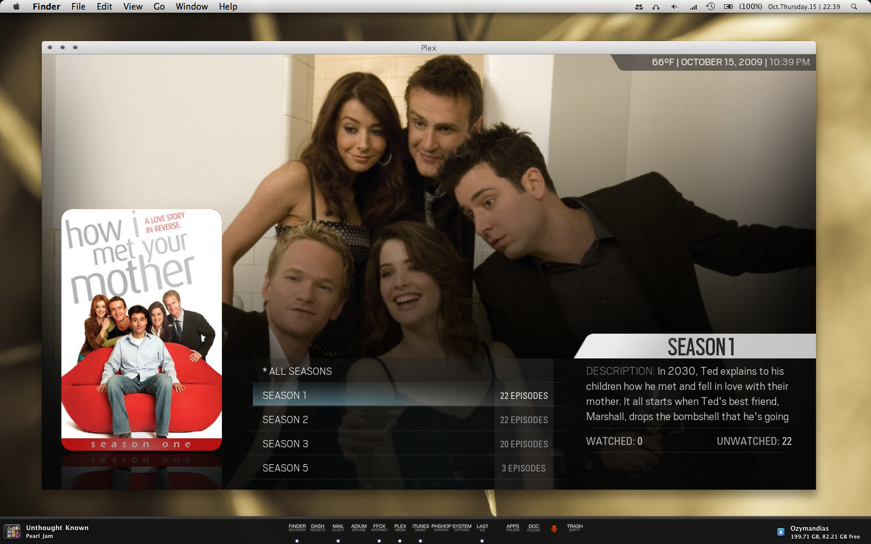
Task: Open the Apple menu
Action: 16,7
